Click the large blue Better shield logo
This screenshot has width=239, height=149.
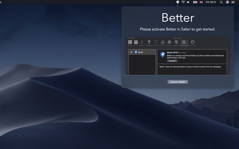click(162, 55)
